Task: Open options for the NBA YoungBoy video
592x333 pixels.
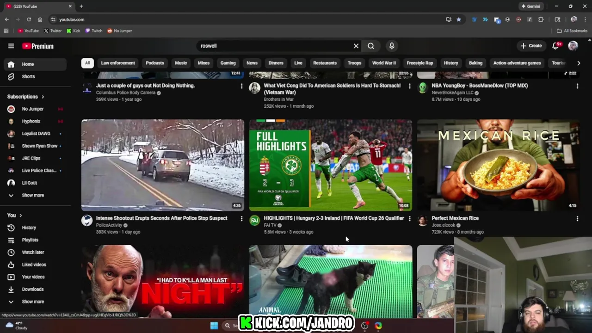Action: 577,86
